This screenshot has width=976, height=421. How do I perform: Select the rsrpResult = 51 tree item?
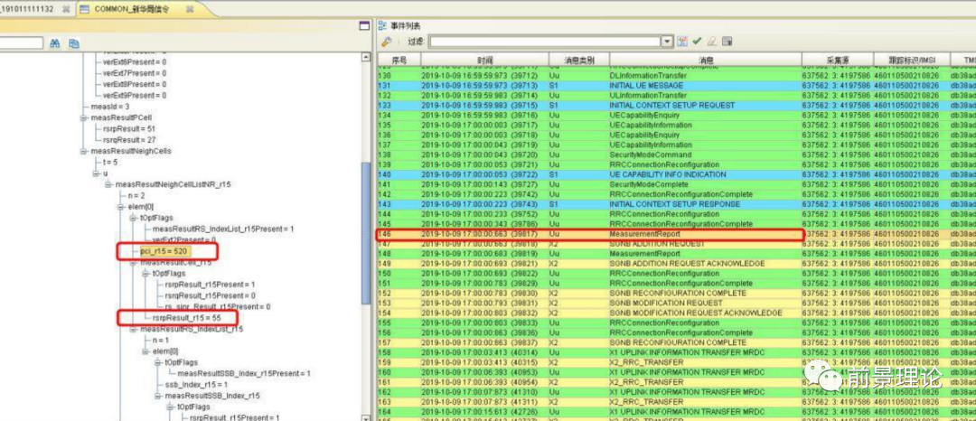tap(128, 128)
